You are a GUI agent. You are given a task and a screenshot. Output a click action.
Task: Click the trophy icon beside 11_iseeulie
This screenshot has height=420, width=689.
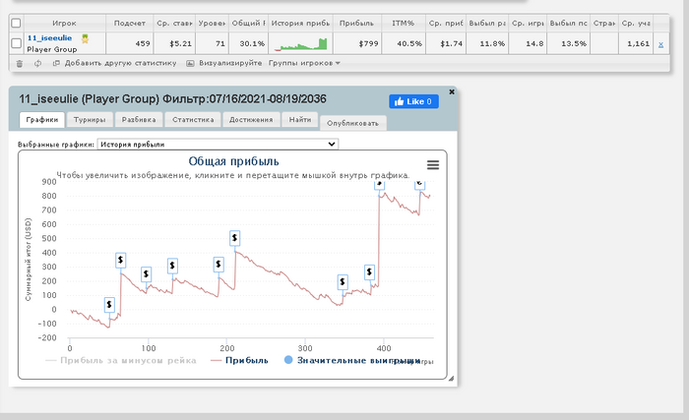click(85, 38)
